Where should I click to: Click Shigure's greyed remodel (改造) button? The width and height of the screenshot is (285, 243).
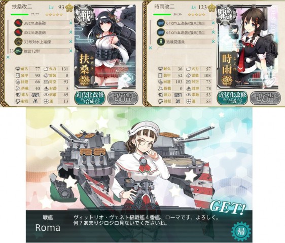click(x=265, y=98)
